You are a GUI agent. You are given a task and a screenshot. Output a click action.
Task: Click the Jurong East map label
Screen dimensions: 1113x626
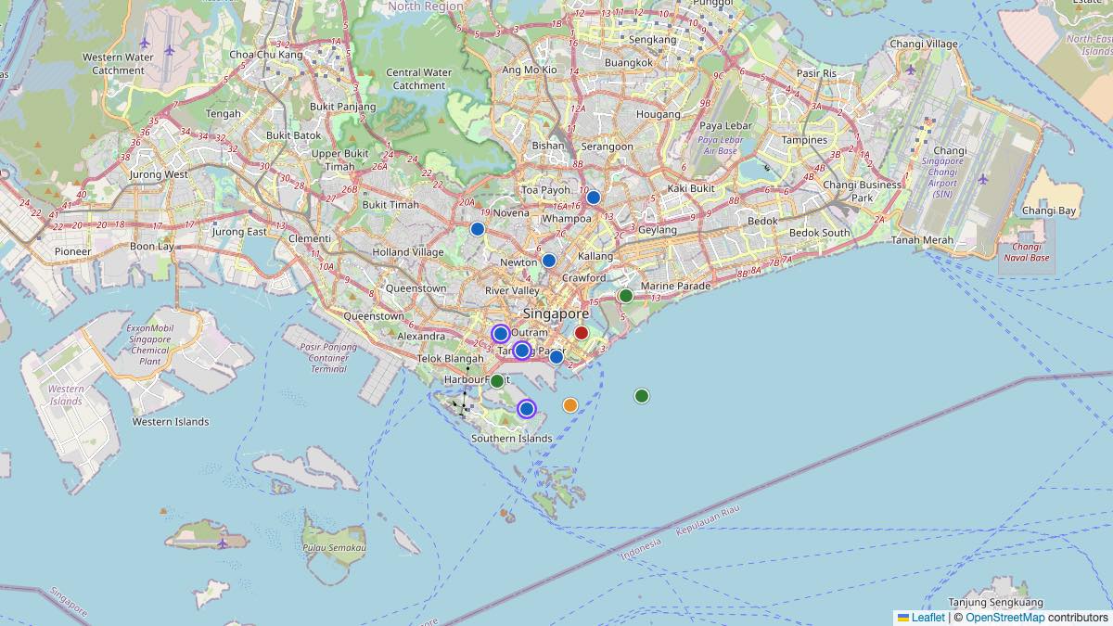tap(239, 231)
